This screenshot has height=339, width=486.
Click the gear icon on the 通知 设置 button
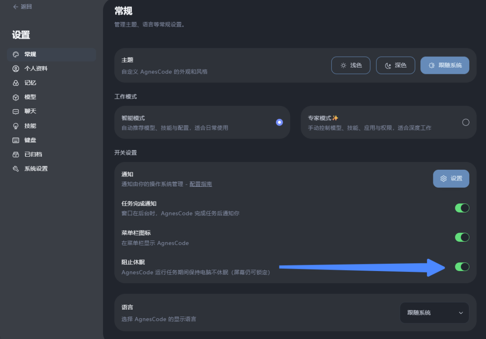[444, 179]
